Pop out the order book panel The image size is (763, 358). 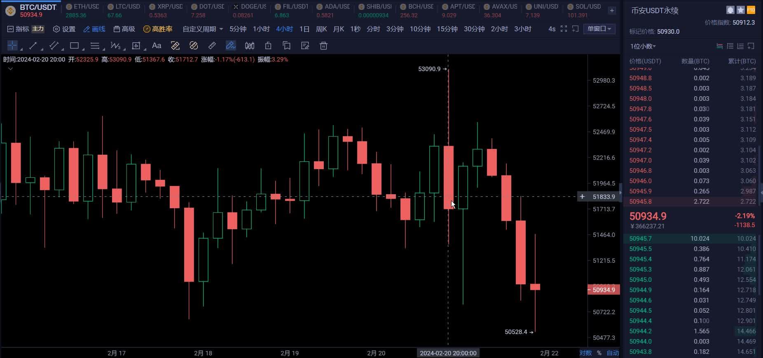(x=751, y=46)
